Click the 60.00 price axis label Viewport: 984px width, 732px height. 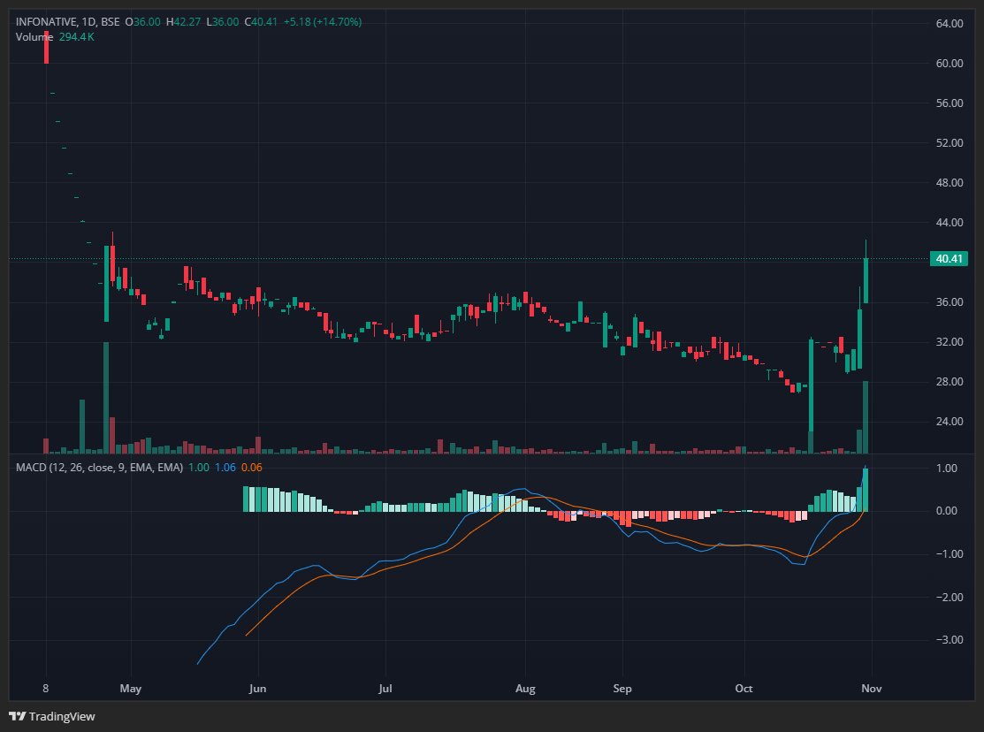(949, 64)
